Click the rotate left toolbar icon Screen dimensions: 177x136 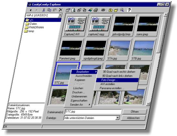[85, 10]
